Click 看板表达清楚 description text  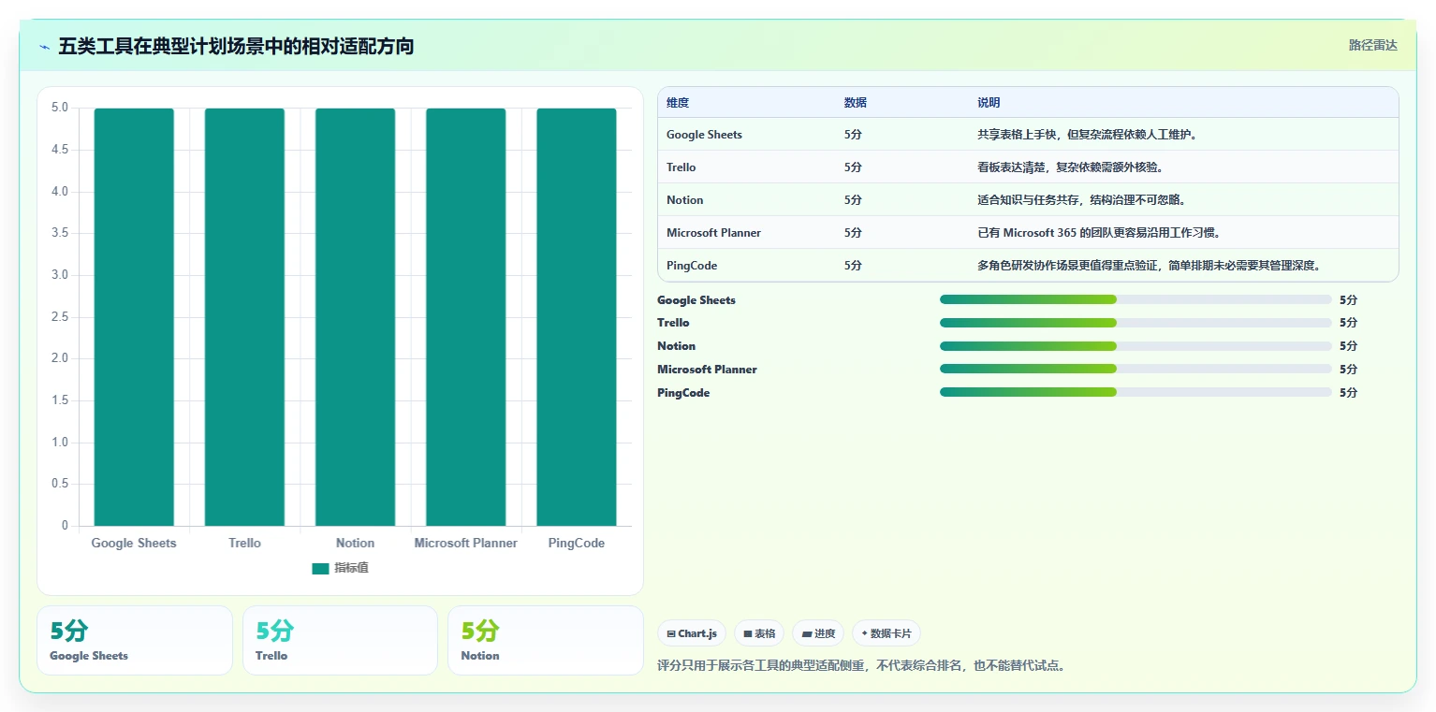[1070, 167]
